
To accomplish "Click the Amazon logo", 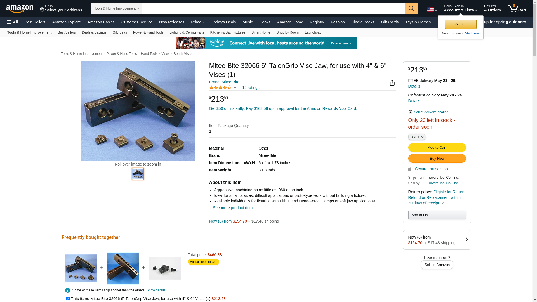I will (20, 9).
